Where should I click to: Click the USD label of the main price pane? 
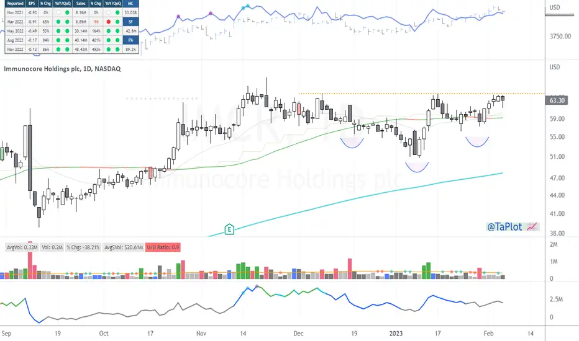click(x=555, y=67)
